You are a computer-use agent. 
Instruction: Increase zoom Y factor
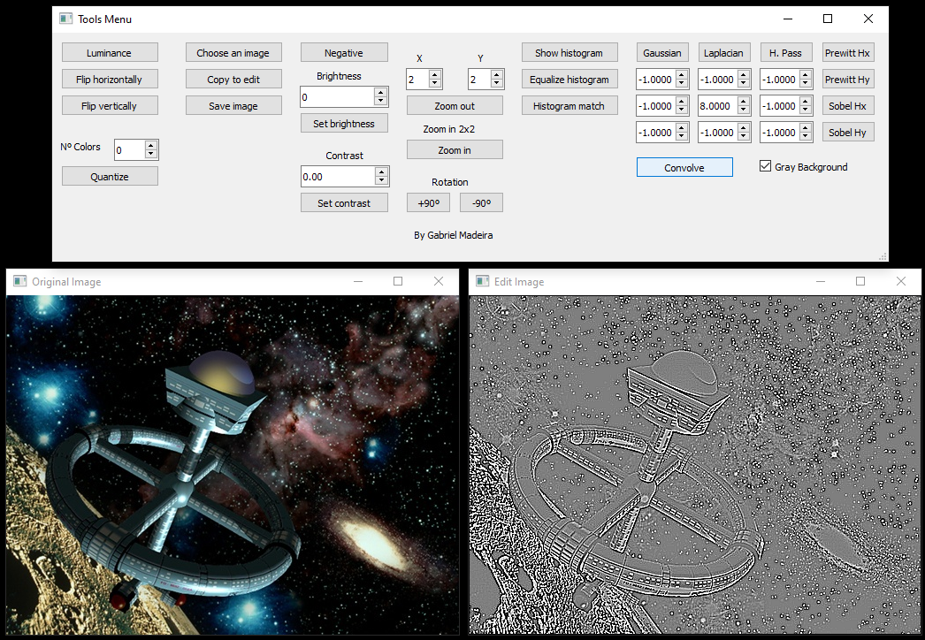pyautogui.click(x=497, y=74)
